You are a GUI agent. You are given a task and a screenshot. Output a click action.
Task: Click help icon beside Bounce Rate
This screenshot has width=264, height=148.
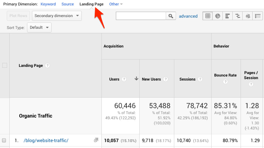point(225,82)
